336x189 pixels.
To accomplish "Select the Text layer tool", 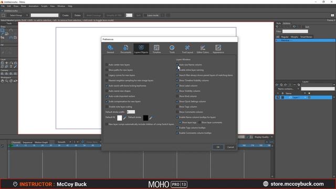I will tap(11, 67).
